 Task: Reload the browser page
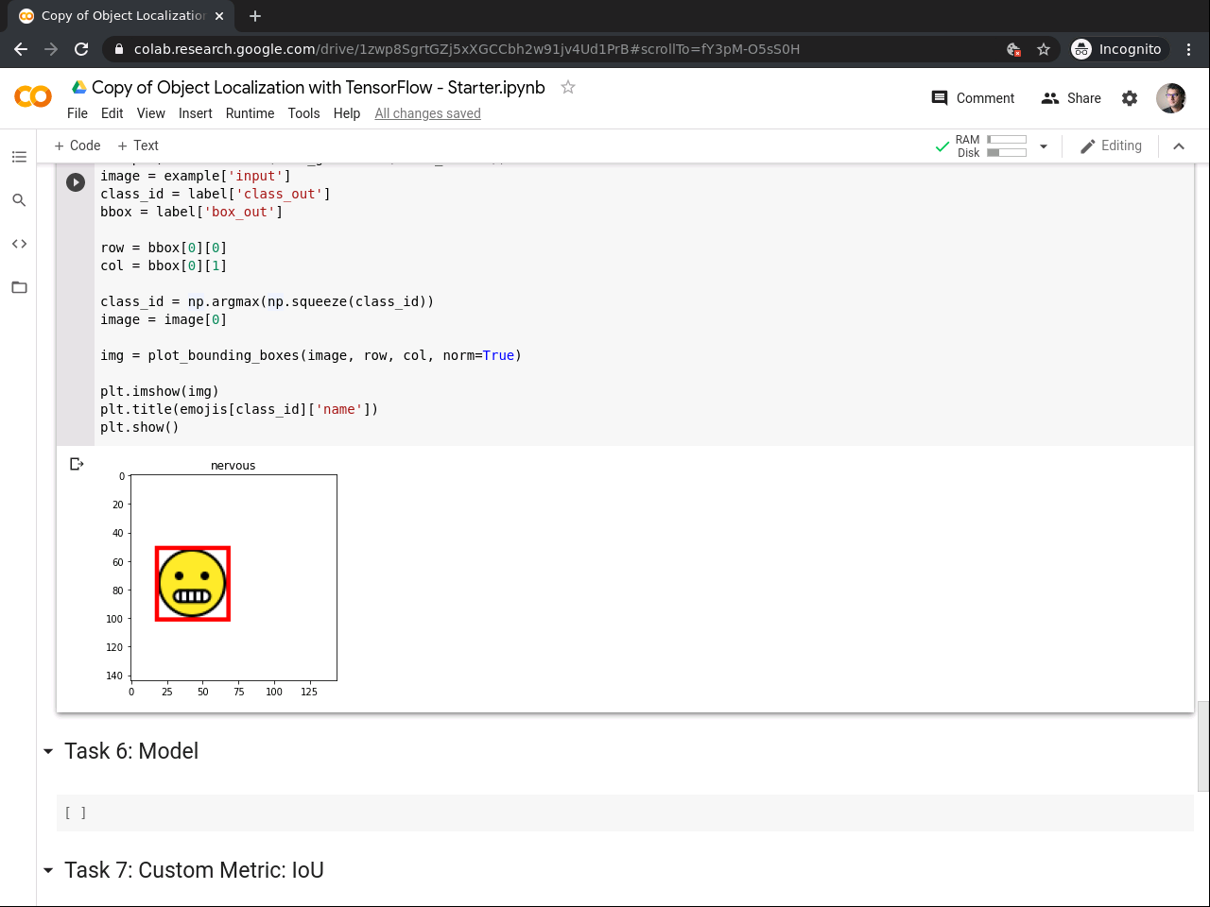[x=81, y=49]
